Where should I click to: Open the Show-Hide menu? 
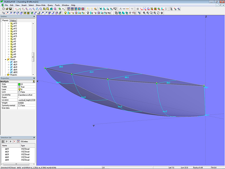tap(40, 5)
